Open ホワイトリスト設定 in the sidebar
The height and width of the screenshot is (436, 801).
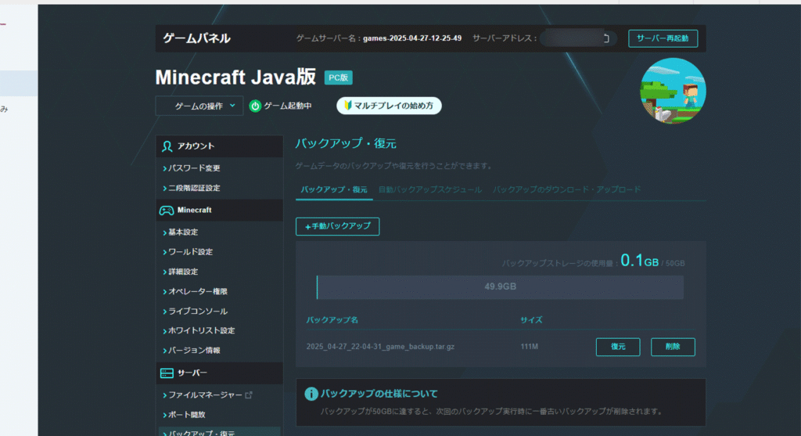pos(201,330)
